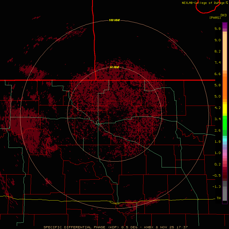Click the 100 NMI range ring label
This screenshot has height=229, width=229.
(x=114, y=20)
